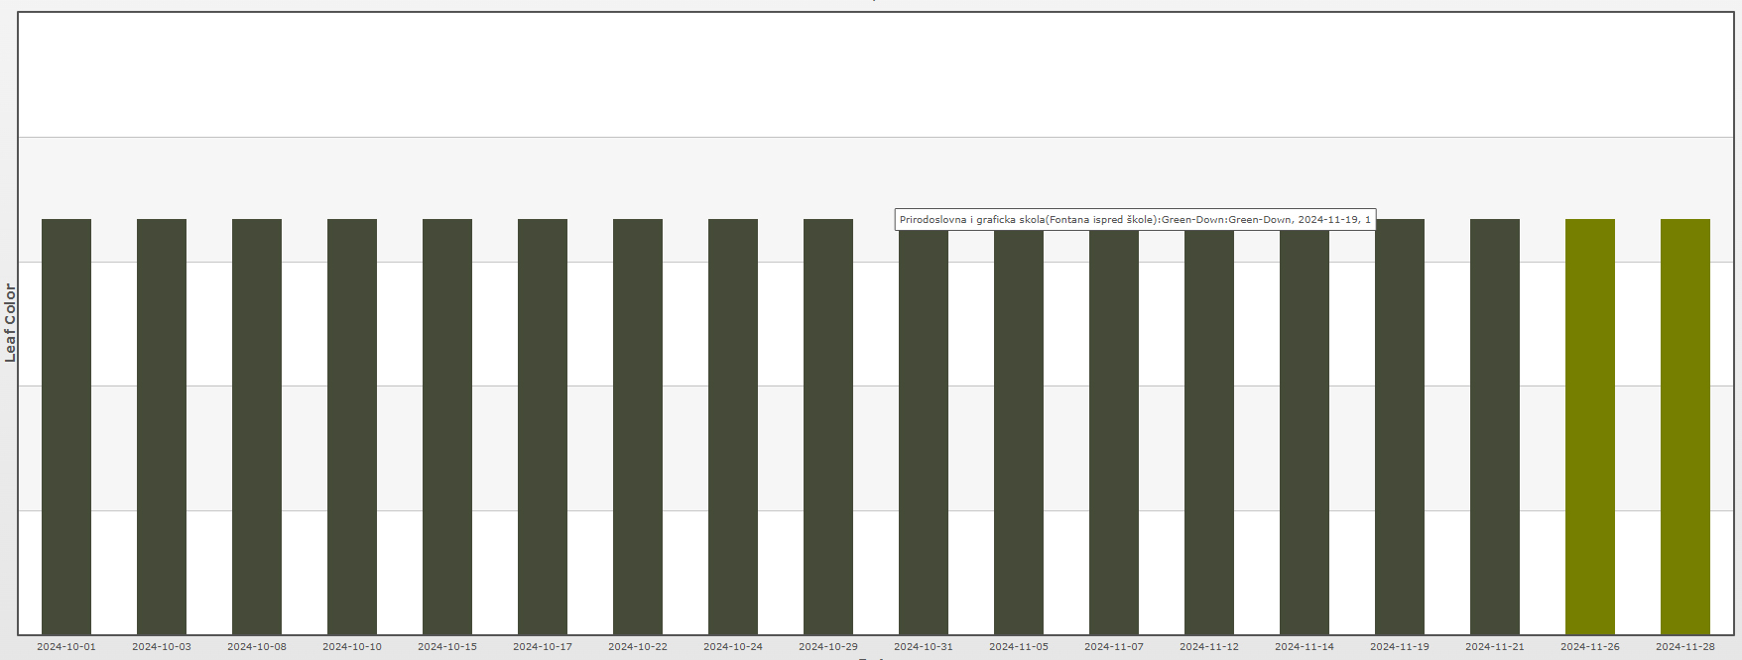This screenshot has width=1742, height=660.
Task: Select the 2024-10-31 axis label
Action: (x=924, y=647)
